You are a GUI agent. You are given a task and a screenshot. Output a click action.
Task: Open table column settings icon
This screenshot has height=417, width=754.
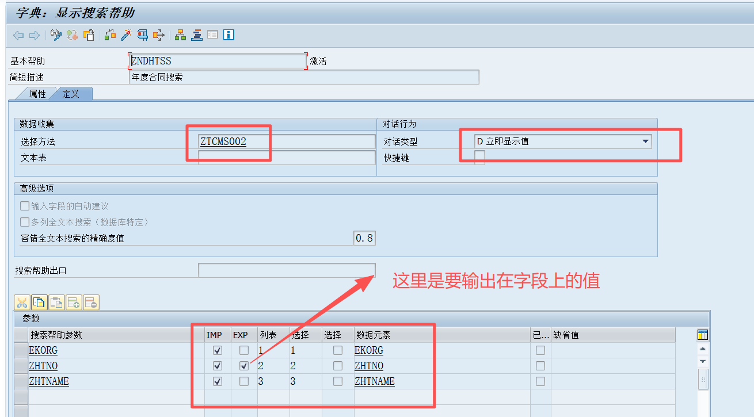click(702, 335)
